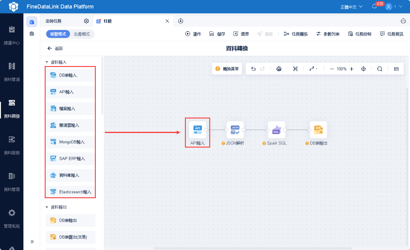Pick 資料集輸入 operator
The image size is (410, 250).
[70, 175]
